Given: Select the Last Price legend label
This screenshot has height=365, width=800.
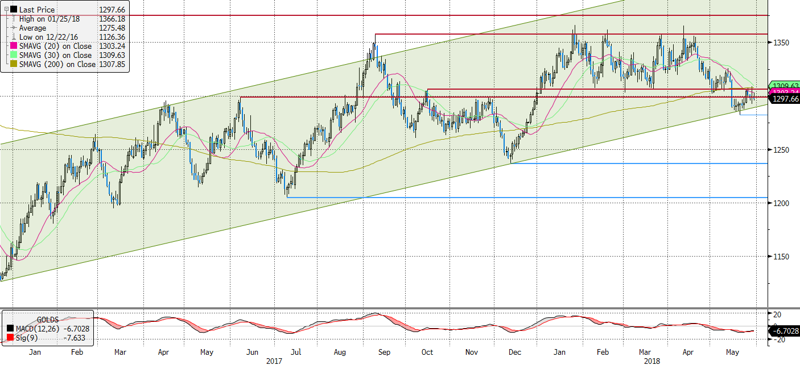Looking at the screenshot, I should coord(37,10).
